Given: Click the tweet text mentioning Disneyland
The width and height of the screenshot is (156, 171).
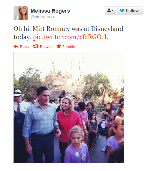Looking at the screenshot, I should [x=68, y=33].
